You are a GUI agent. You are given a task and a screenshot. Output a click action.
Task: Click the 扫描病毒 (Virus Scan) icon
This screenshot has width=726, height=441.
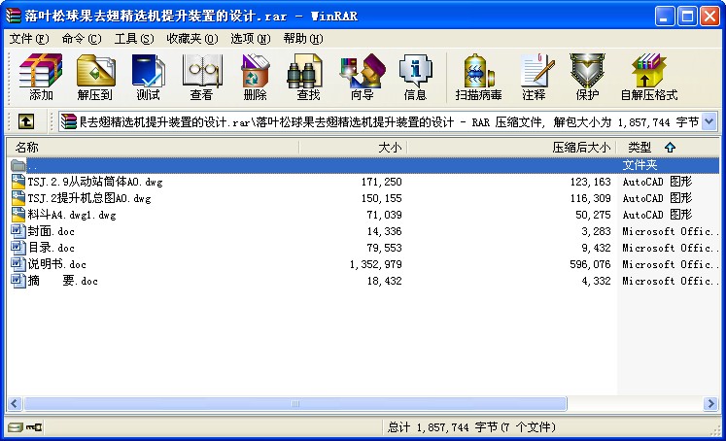click(479, 77)
